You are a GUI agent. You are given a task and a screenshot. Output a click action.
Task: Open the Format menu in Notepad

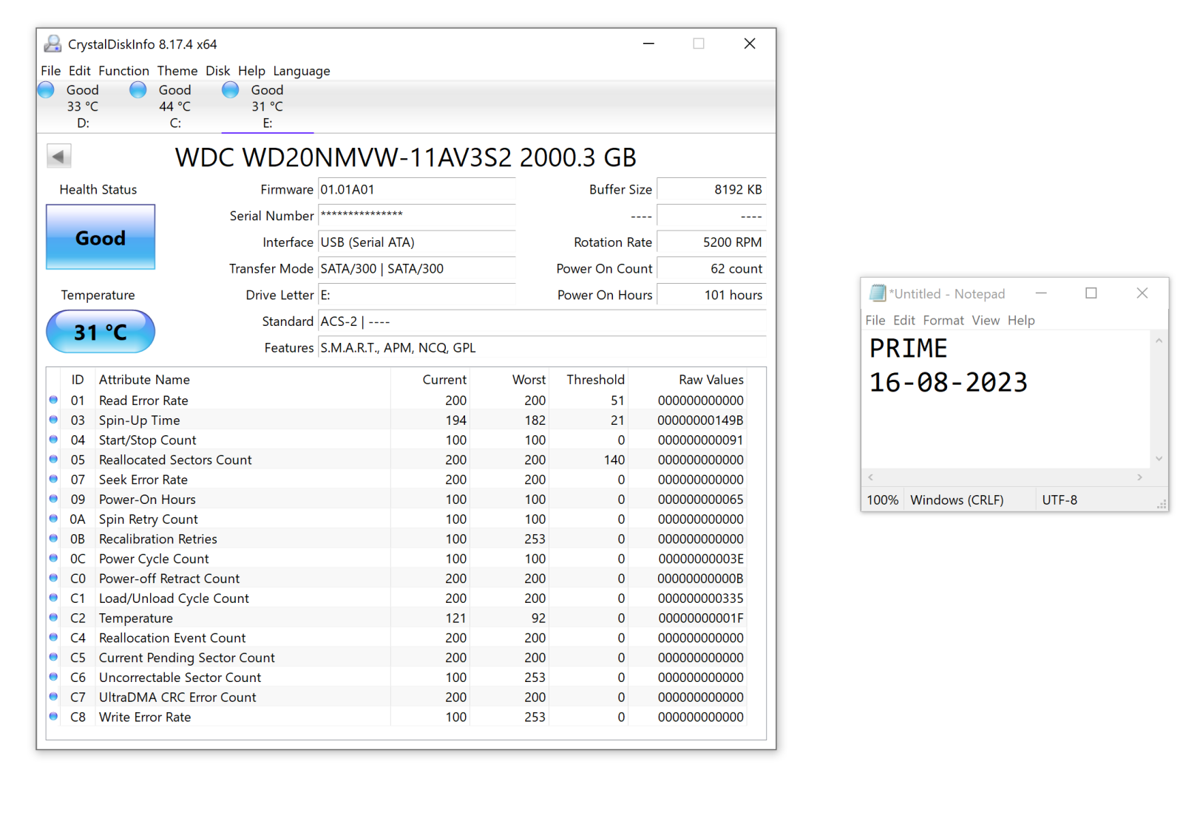[x=943, y=321]
